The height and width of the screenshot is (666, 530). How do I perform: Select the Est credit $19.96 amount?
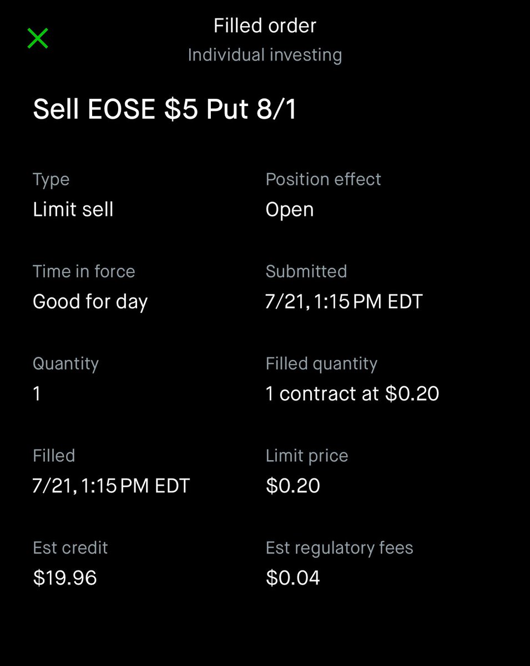65,578
